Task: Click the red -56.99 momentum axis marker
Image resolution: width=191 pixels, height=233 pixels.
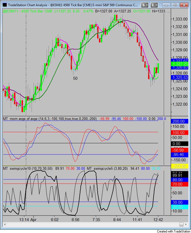Action: [x=180, y=150]
